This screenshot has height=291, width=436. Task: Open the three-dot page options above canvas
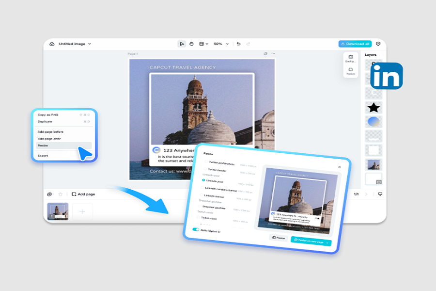click(x=273, y=54)
